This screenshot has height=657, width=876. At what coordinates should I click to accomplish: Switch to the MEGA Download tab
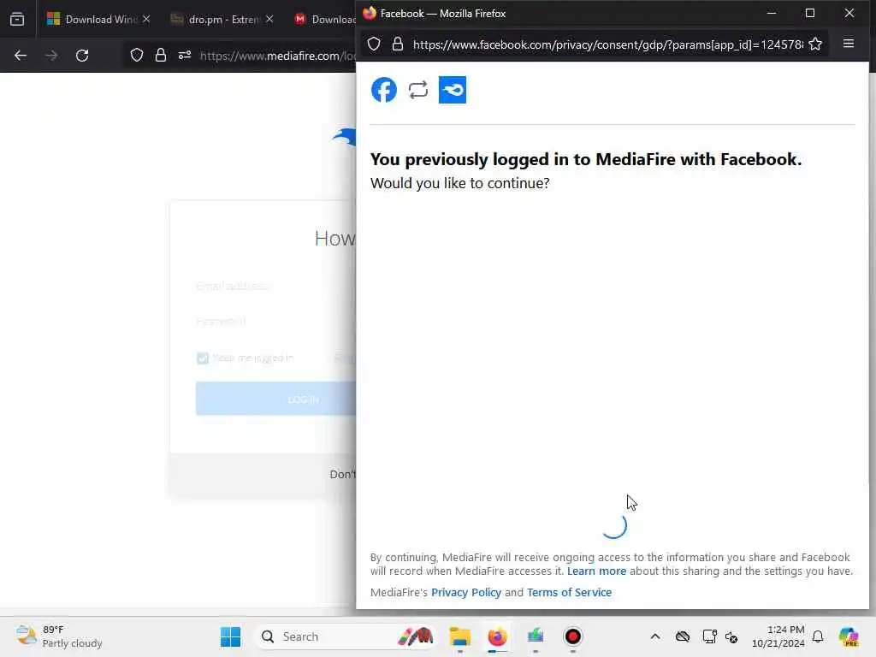(324, 20)
